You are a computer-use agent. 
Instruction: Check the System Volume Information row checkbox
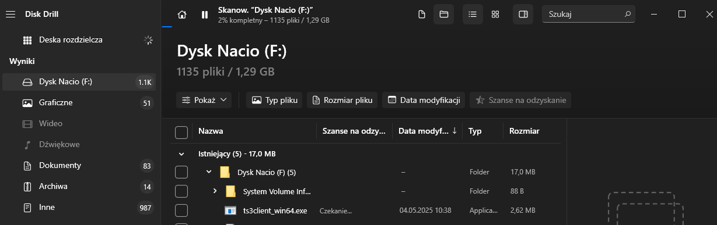click(181, 191)
